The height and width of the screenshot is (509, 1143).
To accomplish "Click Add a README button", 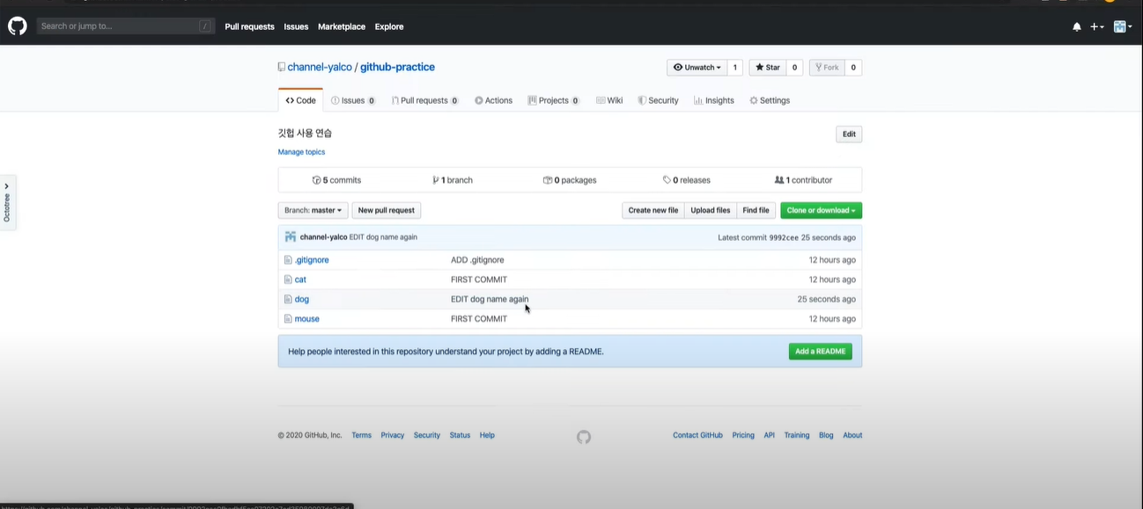I will coord(820,352).
